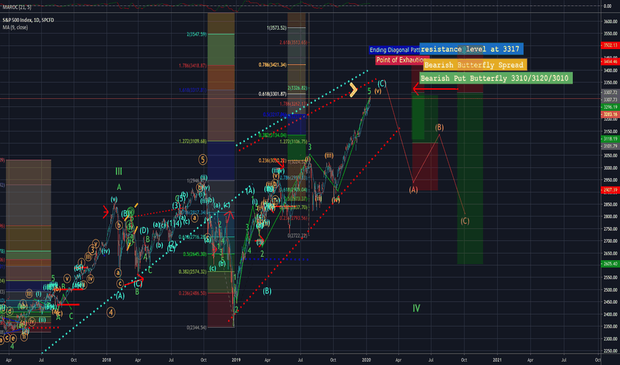This screenshot has height=365, width=620.
Task: Click the 0.382(2574.32) Fibonacci level label
Action: [192, 272]
